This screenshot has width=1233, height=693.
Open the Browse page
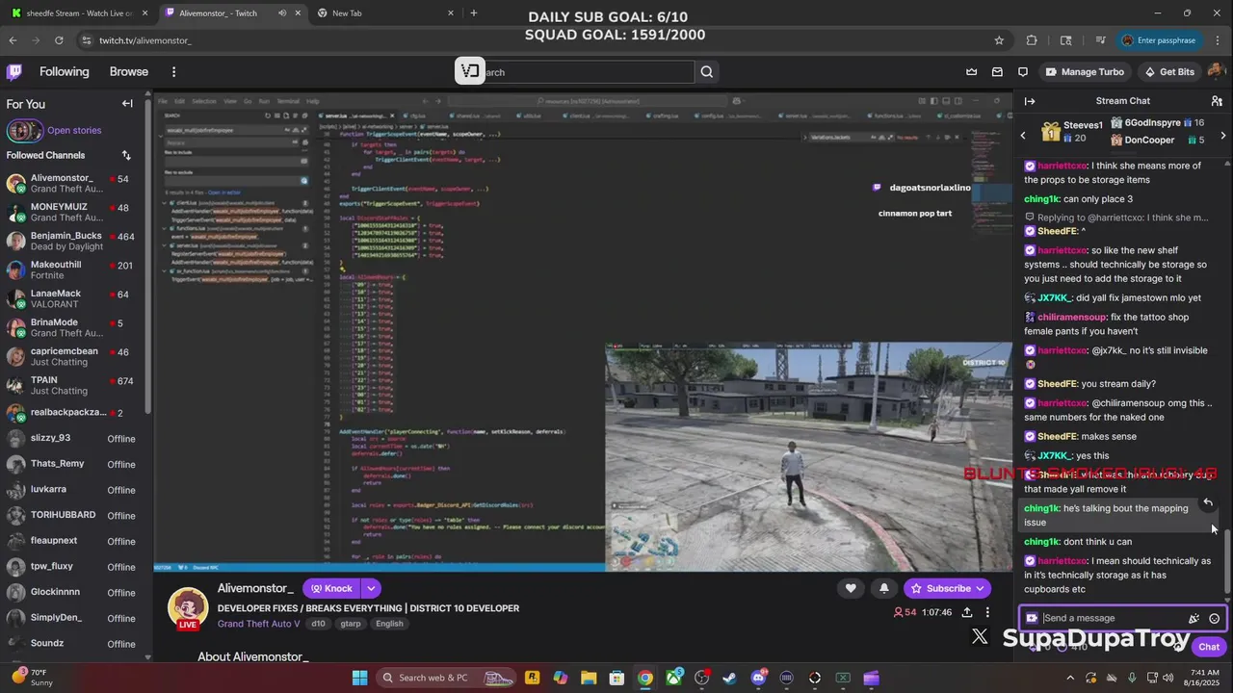129,72
